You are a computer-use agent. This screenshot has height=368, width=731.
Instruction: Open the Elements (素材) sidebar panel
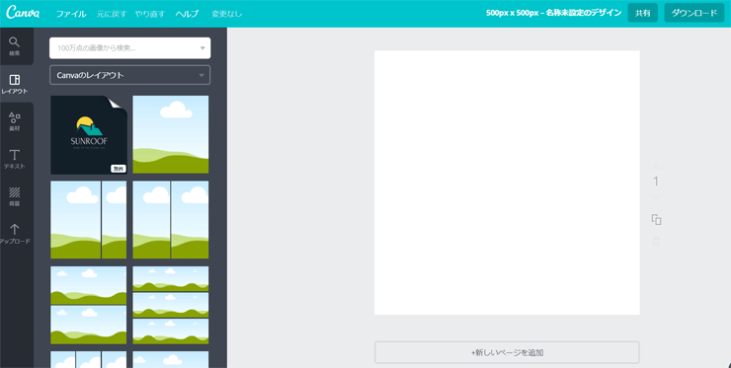click(x=15, y=121)
